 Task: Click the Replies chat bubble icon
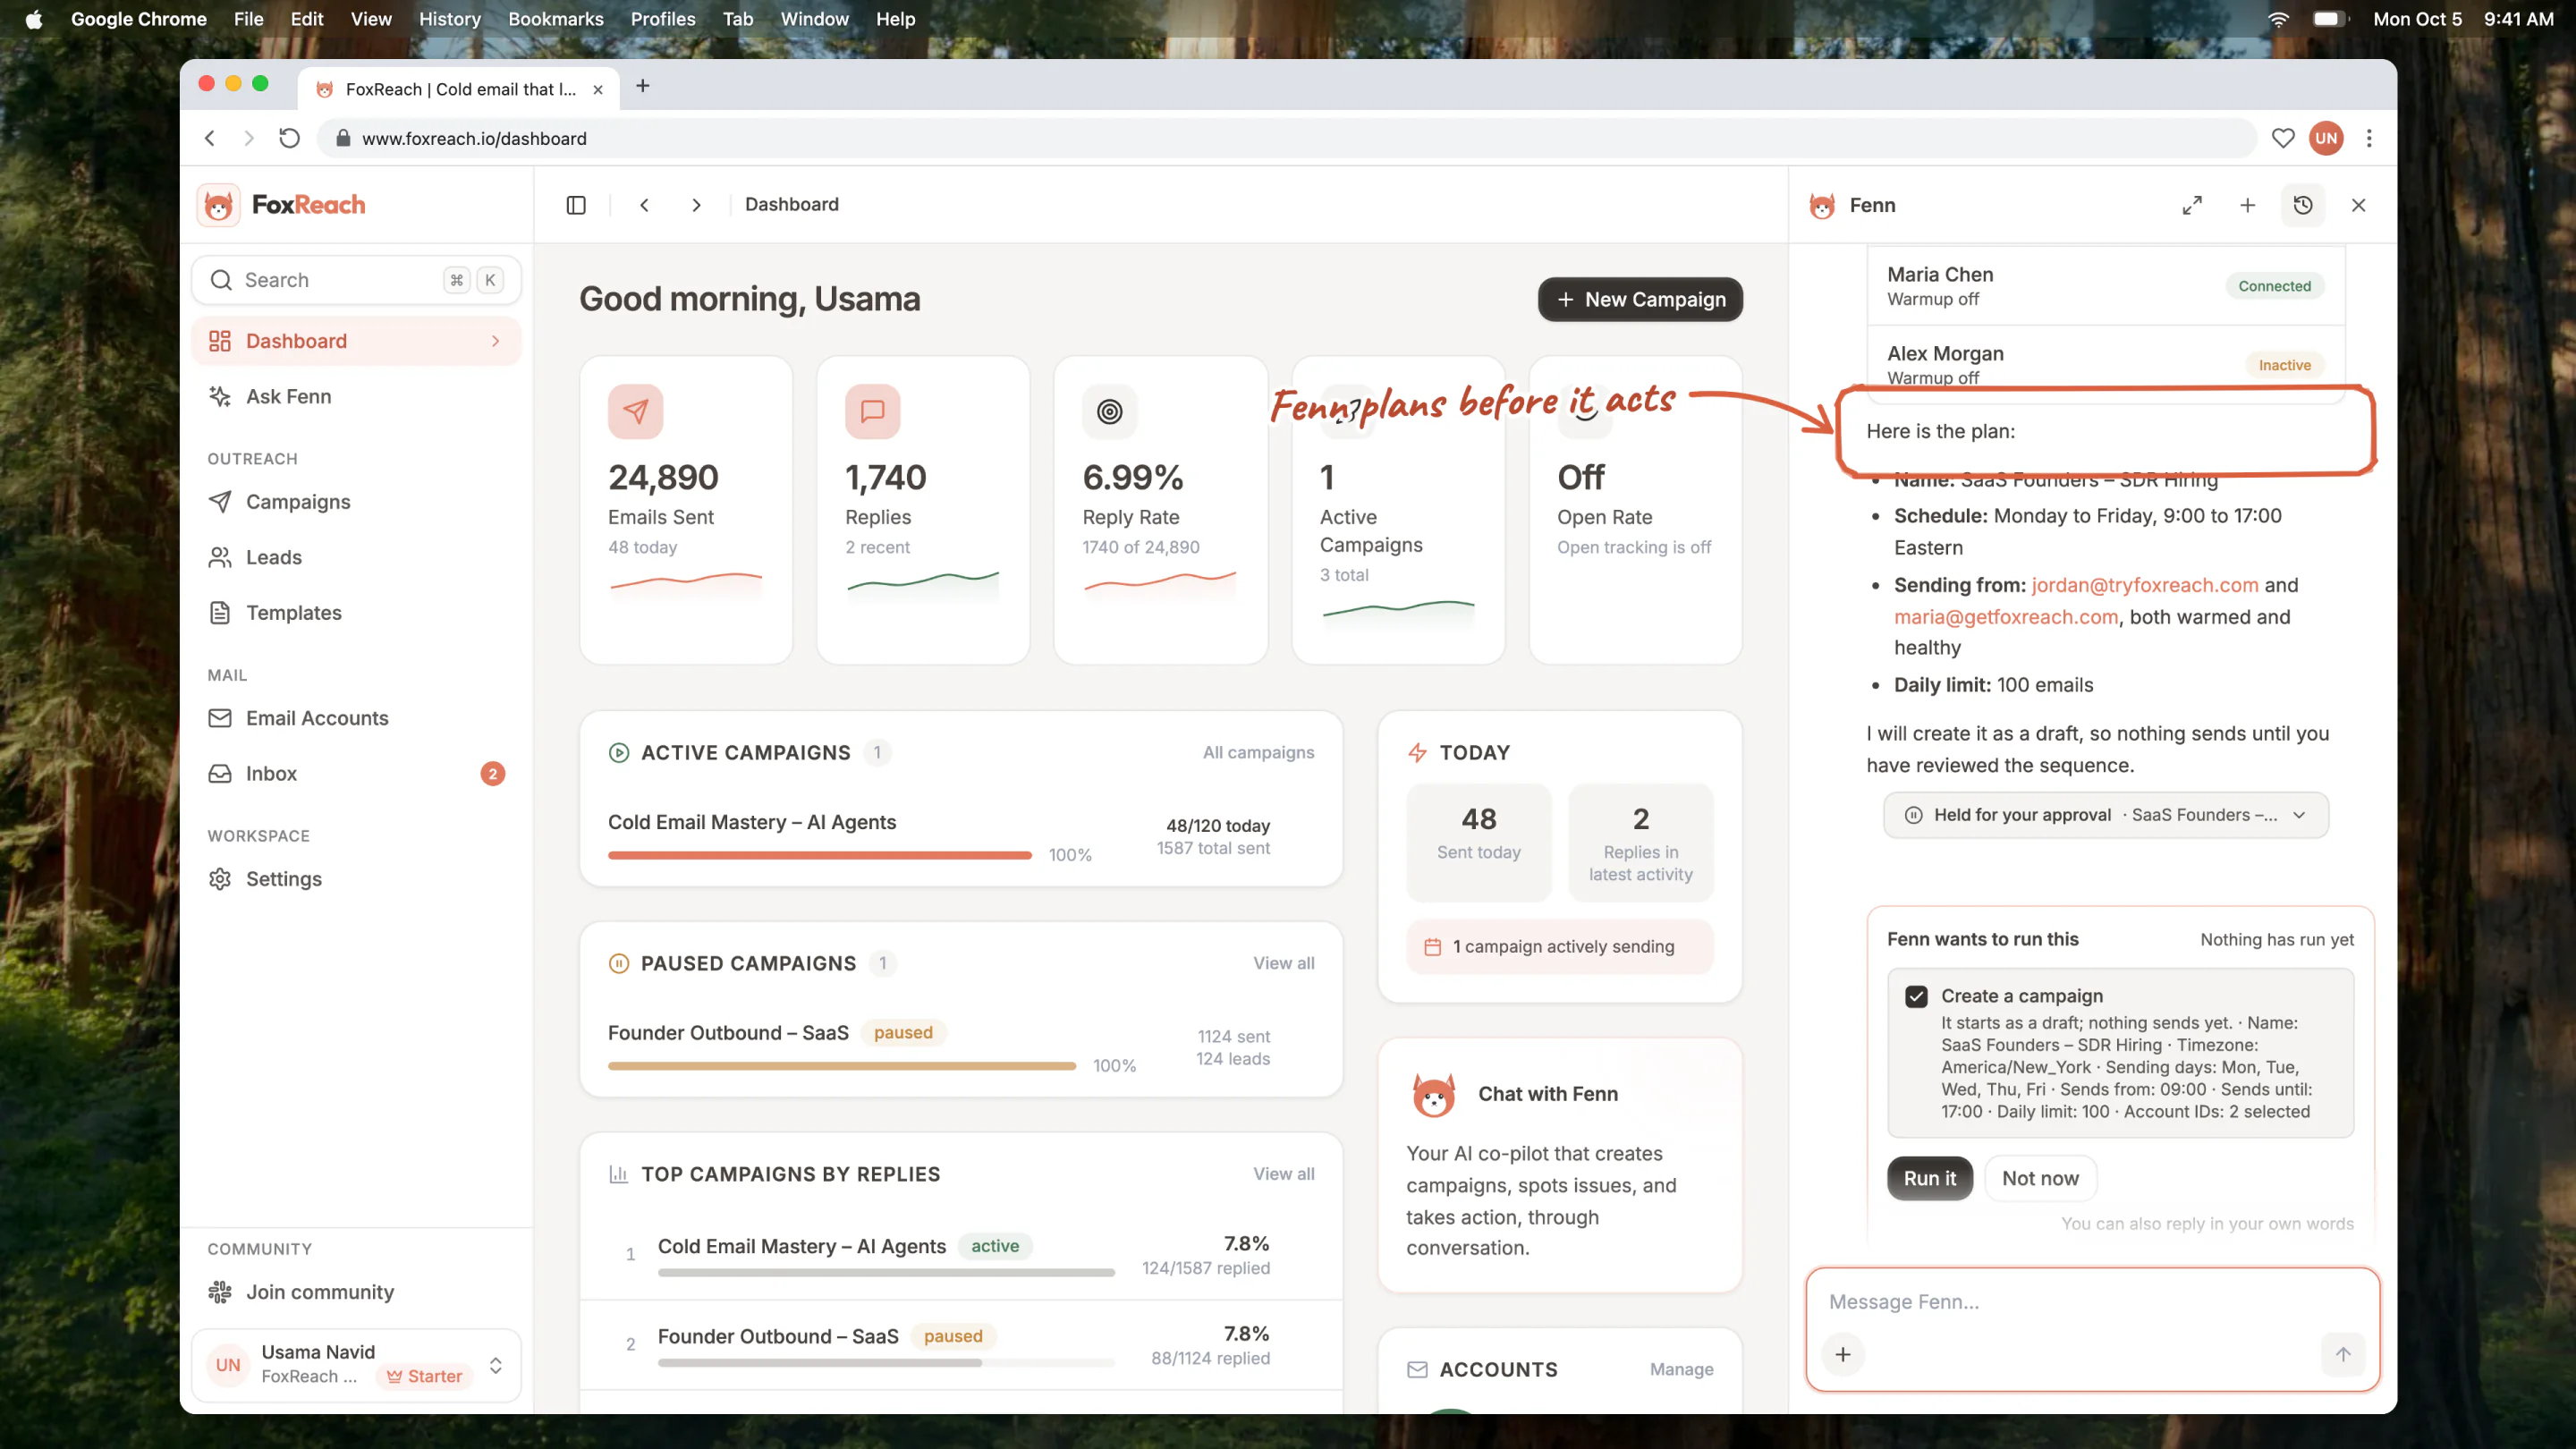(873, 411)
